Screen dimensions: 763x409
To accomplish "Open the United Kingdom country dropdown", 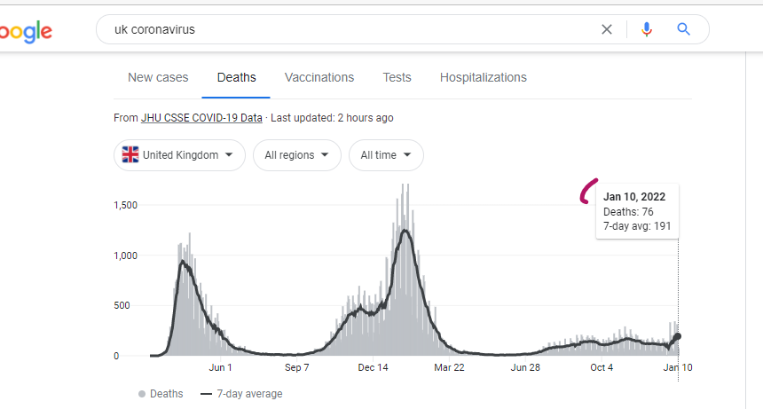I will 181,155.
